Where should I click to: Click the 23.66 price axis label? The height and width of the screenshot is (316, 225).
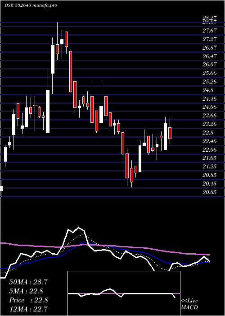point(210,116)
